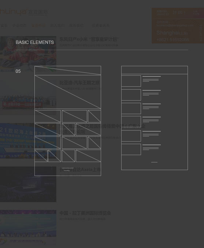Image resolution: width=204 pixels, height=248 pixels.
Task: Click the blue Maritime Silk Road thumbnail
Action: click(x=28, y=141)
